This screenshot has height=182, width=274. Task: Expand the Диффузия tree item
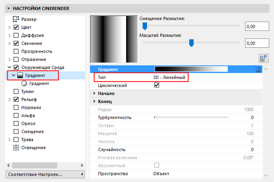pyautogui.click(x=9, y=35)
